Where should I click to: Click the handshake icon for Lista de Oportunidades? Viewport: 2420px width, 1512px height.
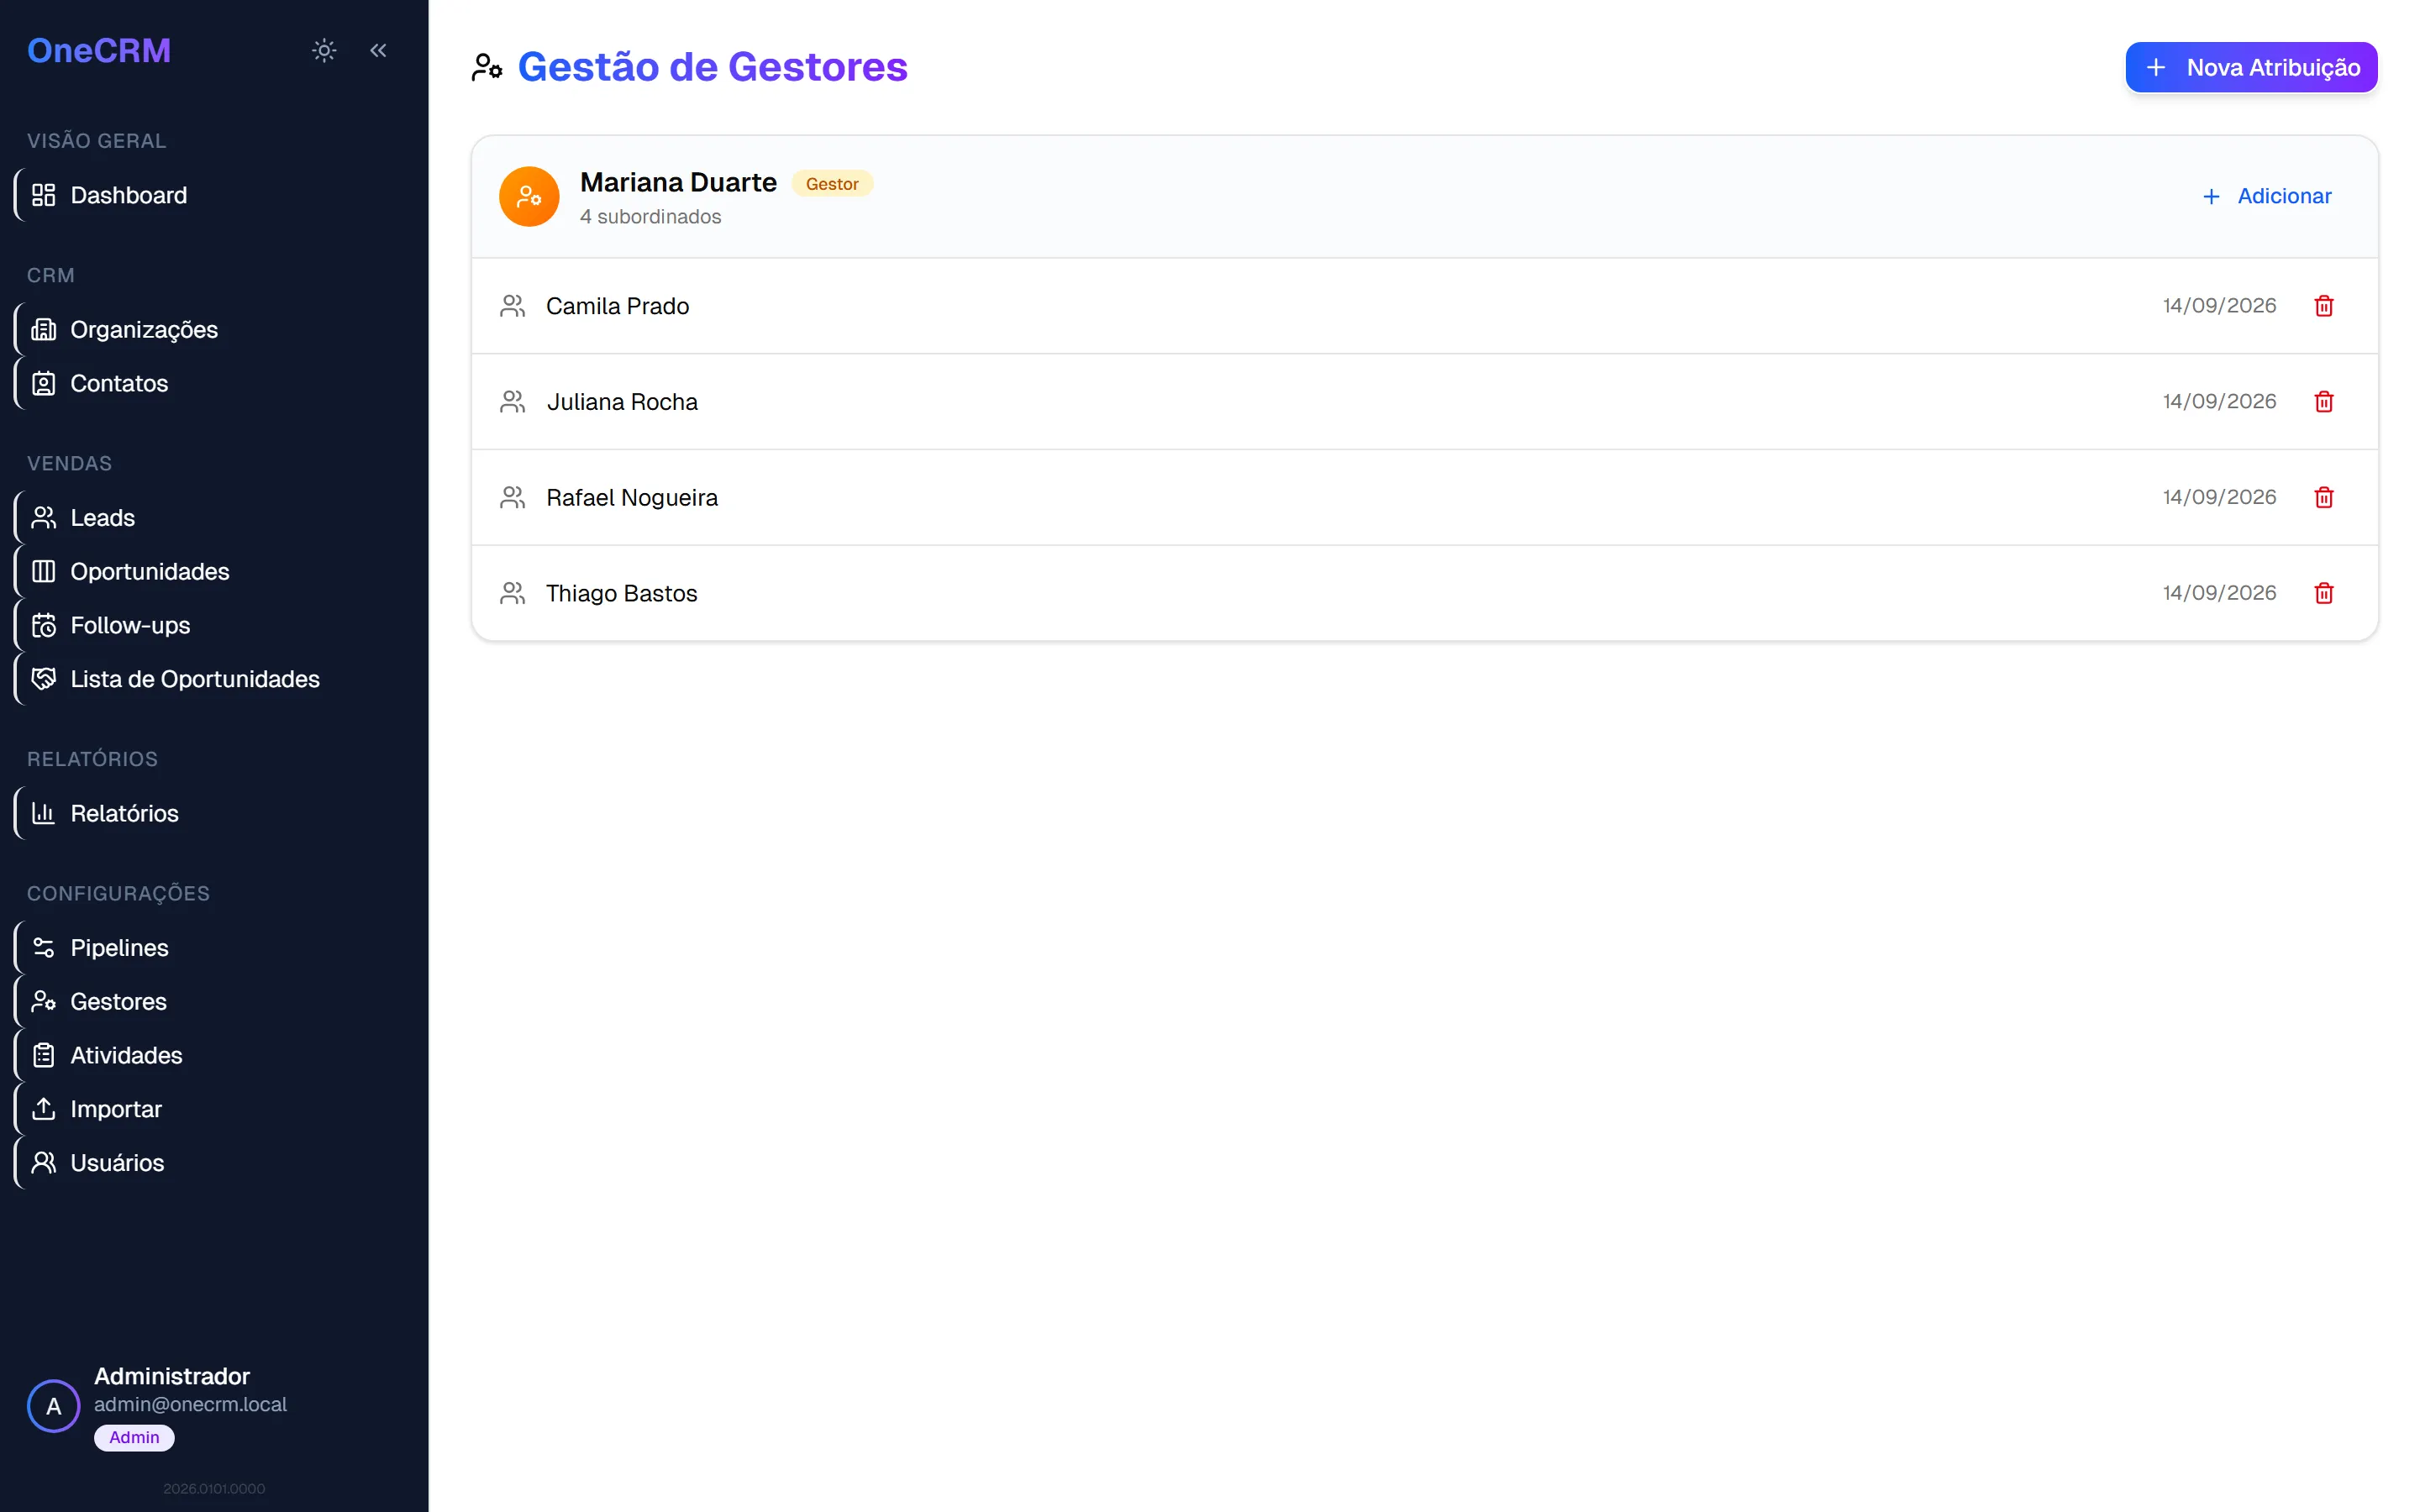point(43,679)
